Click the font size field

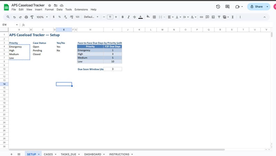pos(110,17)
